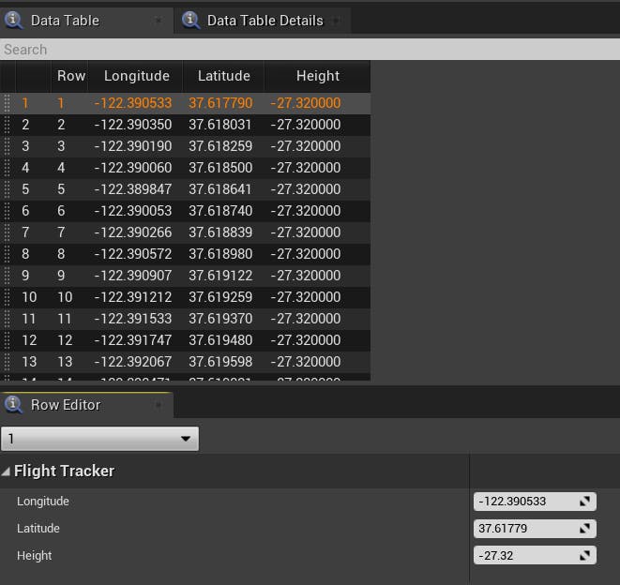
Task: Select latitude cell 37.618031
Action: [x=220, y=125]
